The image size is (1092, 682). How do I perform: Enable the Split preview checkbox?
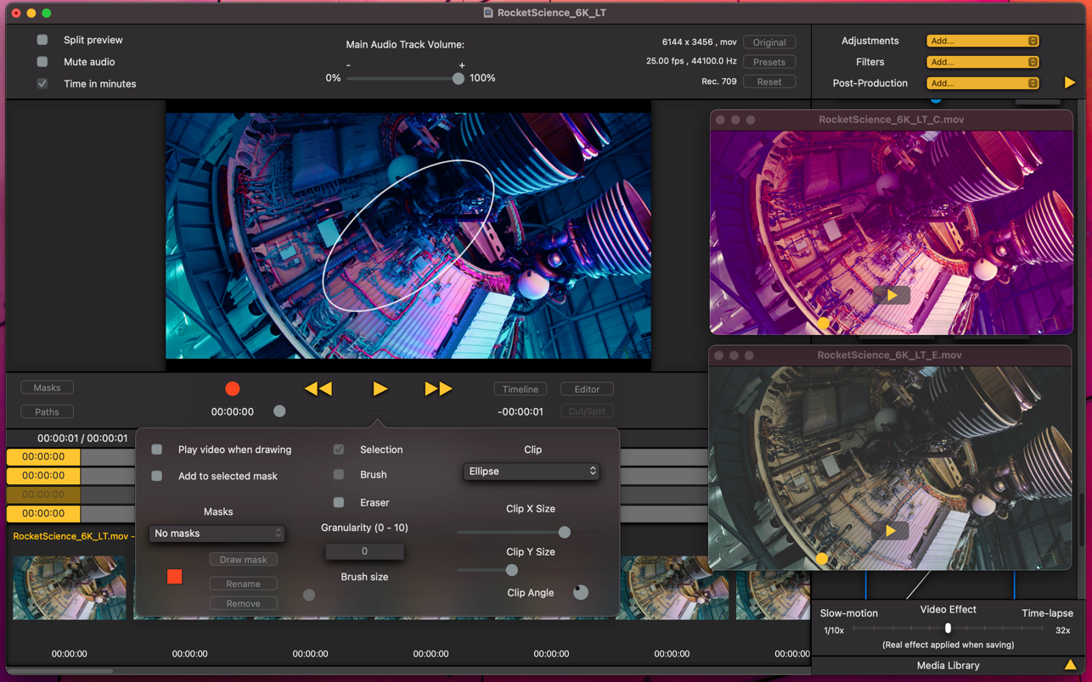coord(42,40)
